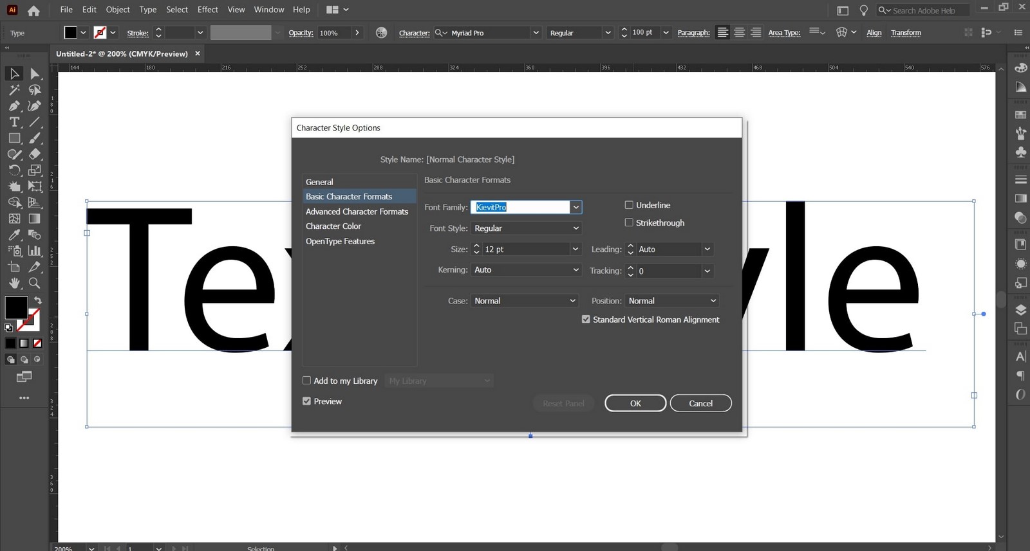Select the Hand tool
This screenshot has height=551, width=1030.
14,283
